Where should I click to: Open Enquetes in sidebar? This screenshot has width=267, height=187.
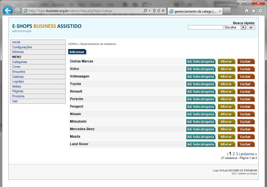coord(38,72)
